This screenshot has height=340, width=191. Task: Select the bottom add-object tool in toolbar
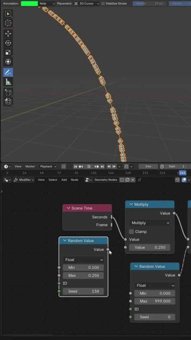click(8, 101)
